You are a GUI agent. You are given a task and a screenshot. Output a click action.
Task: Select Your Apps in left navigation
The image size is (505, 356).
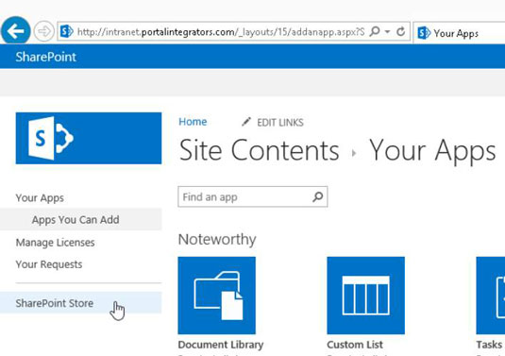(40, 197)
